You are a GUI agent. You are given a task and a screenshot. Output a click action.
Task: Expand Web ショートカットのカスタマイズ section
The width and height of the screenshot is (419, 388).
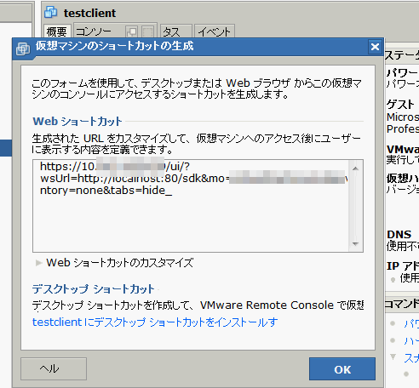[x=38, y=263]
